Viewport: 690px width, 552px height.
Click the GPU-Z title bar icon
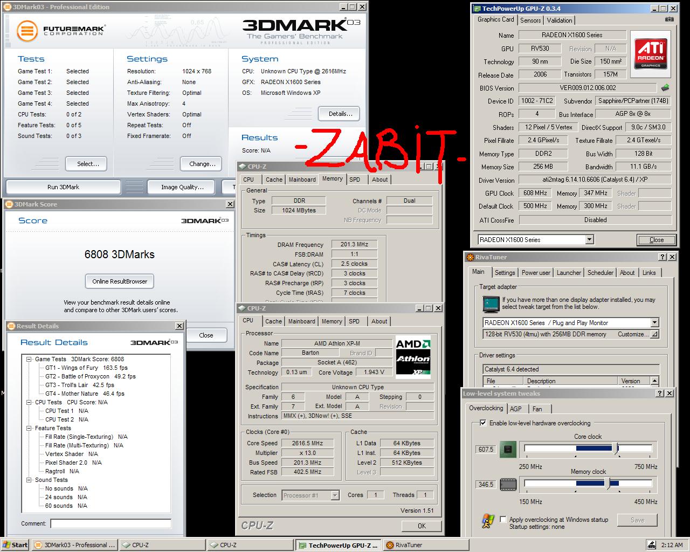tap(477, 9)
